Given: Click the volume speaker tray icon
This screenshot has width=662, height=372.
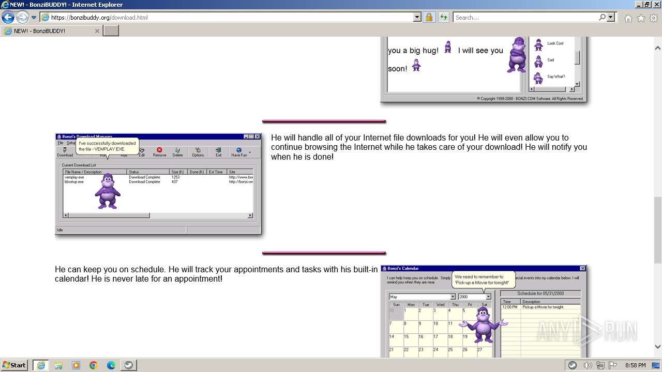Looking at the screenshot, I should tap(588, 365).
